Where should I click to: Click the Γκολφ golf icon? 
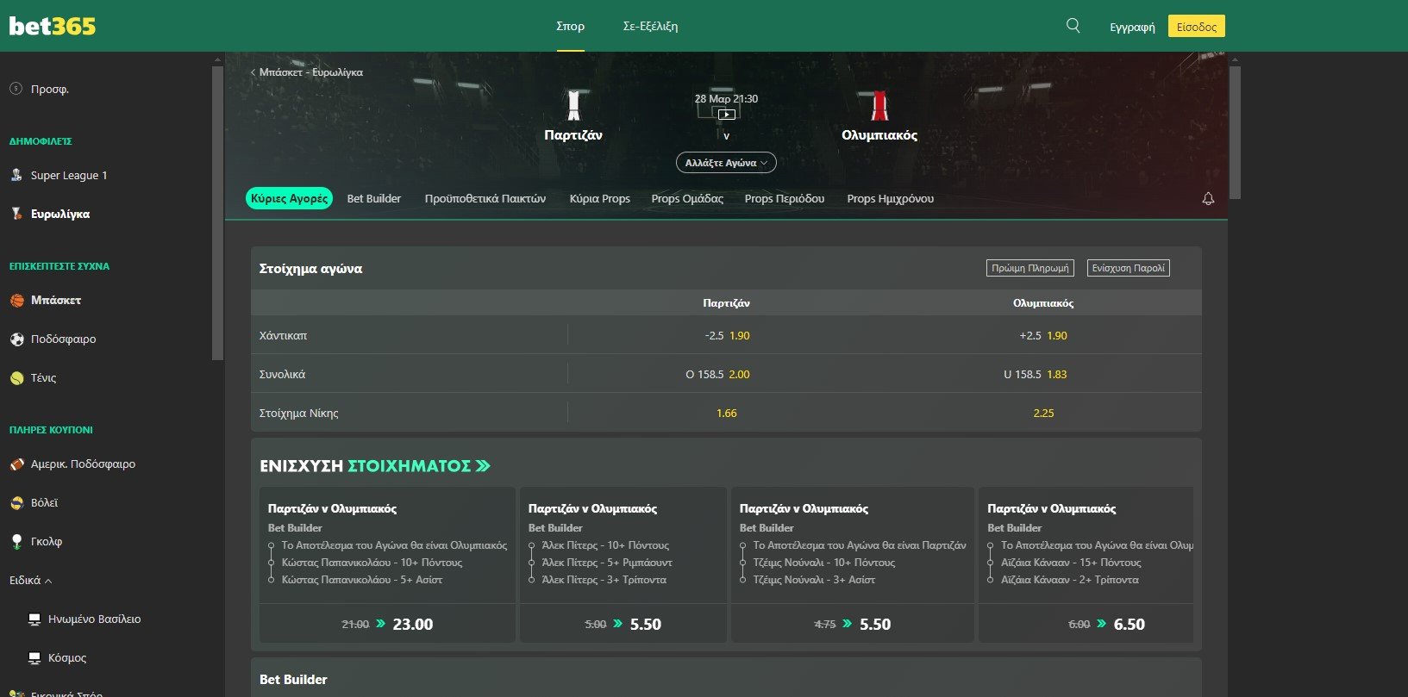click(17, 542)
